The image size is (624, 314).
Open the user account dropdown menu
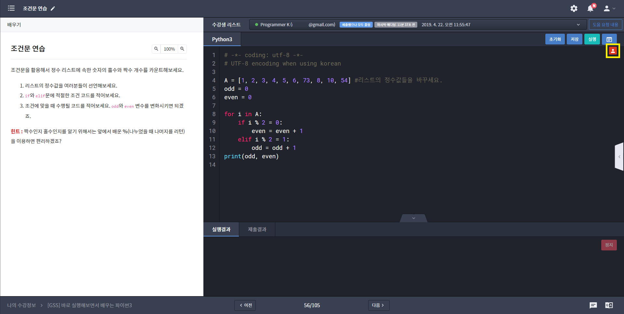point(609,8)
